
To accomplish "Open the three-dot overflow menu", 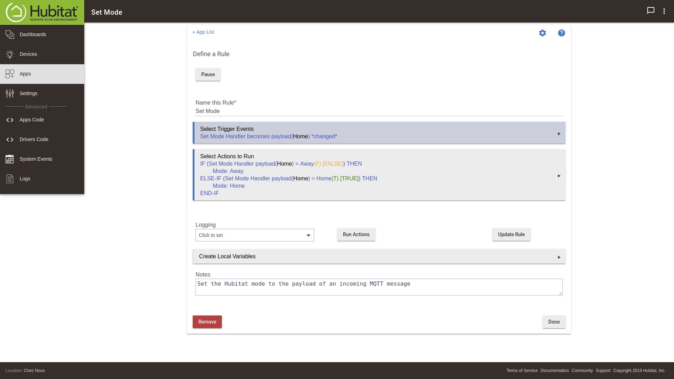I will click(x=664, y=11).
